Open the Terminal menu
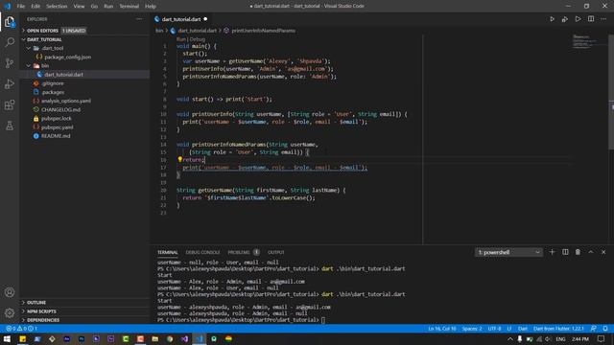The image size is (614, 345). (129, 7)
